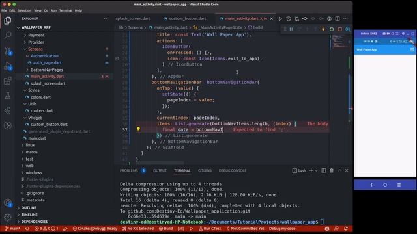417x234 pixels.
Task: Open the Source Control view
Action: click(7, 51)
